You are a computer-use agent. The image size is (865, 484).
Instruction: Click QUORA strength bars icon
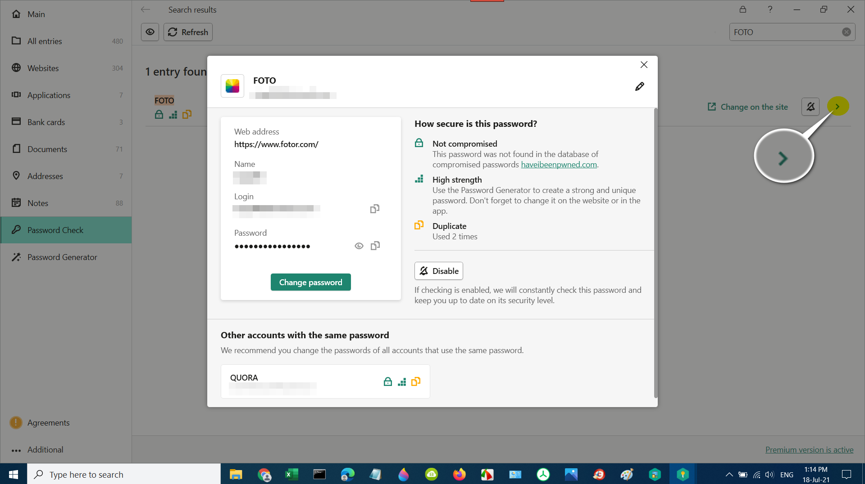coord(402,382)
